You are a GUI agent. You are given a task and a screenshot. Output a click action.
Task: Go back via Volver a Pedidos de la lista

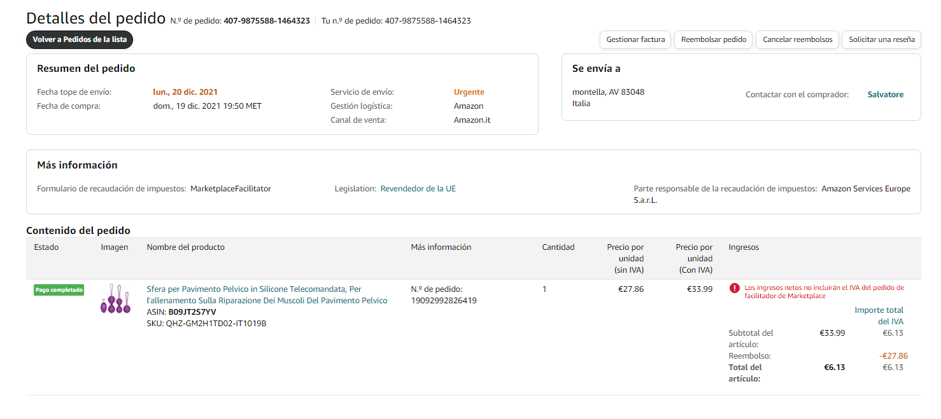tap(80, 39)
